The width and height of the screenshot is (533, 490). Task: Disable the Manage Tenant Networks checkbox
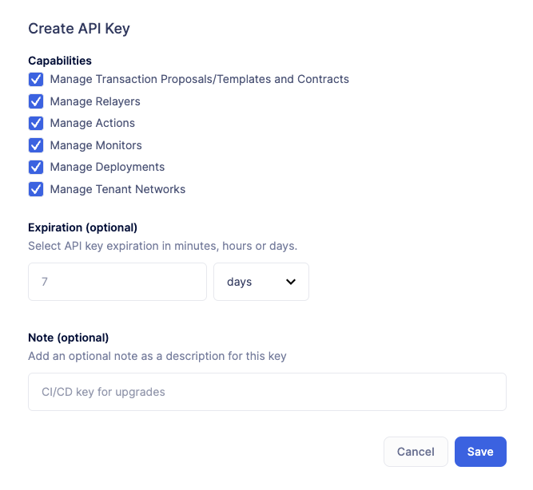35,189
